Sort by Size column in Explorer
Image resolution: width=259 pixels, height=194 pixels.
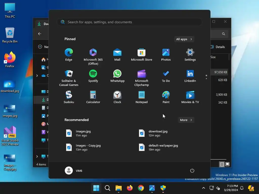pyautogui.click(x=213, y=57)
